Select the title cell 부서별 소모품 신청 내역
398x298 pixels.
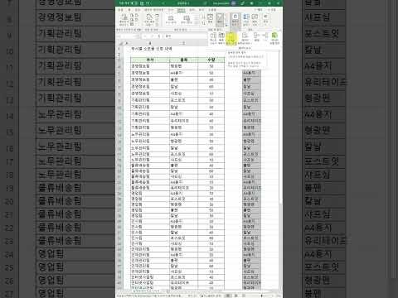(x=152, y=49)
